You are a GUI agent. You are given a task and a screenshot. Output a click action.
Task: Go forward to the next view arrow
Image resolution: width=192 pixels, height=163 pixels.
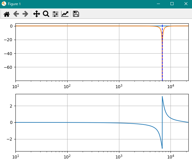[x=25, y=14]
